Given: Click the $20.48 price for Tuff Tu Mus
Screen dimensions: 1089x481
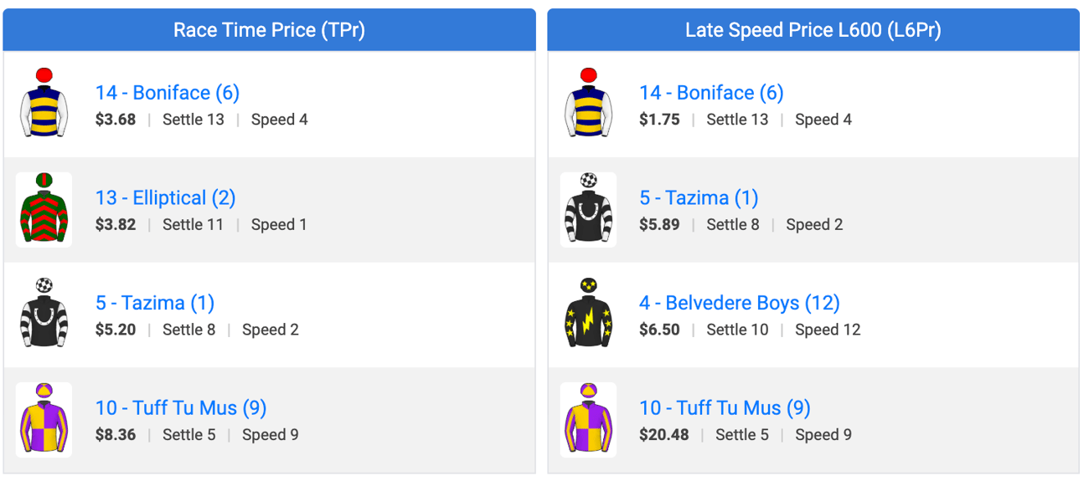Looking at the screenshot, I should coord(664,435).
